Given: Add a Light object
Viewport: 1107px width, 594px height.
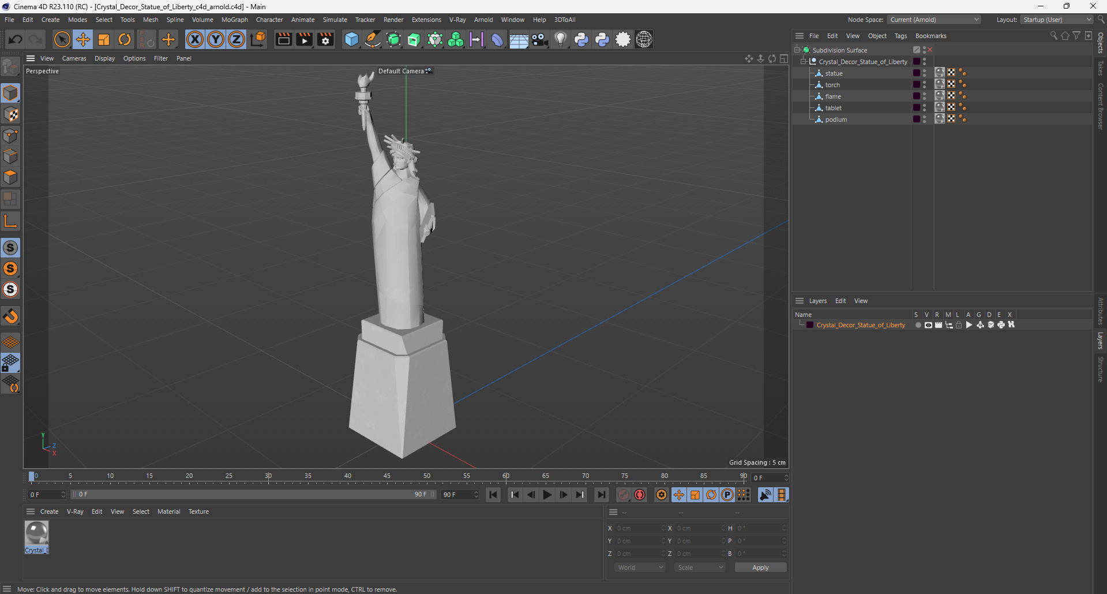Looking at the screenshot, I should coord(561,39).
